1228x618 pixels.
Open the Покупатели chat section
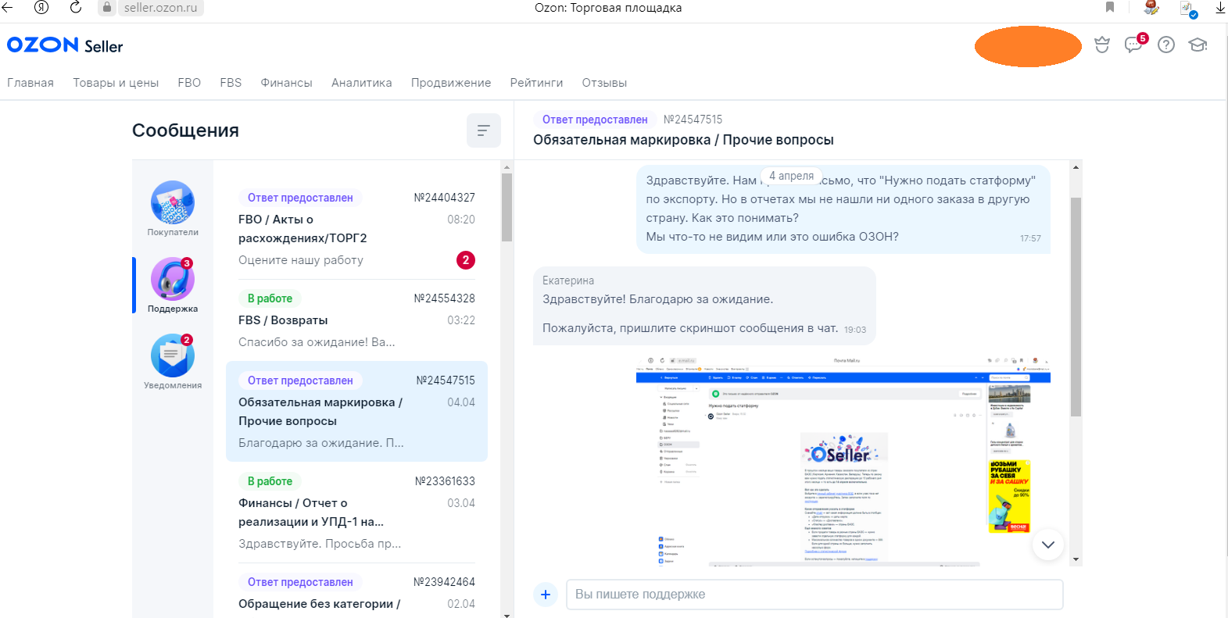click(172, 203)
